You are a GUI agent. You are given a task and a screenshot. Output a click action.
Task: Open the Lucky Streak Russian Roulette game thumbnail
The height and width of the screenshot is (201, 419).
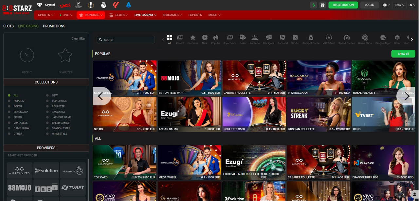pyautogui.click(x=319, y=114)
